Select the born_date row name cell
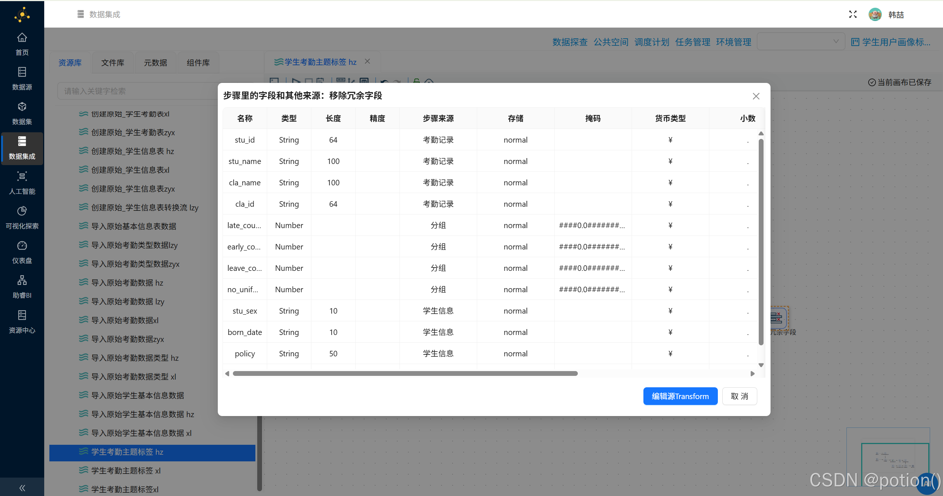 coord(245,332)
